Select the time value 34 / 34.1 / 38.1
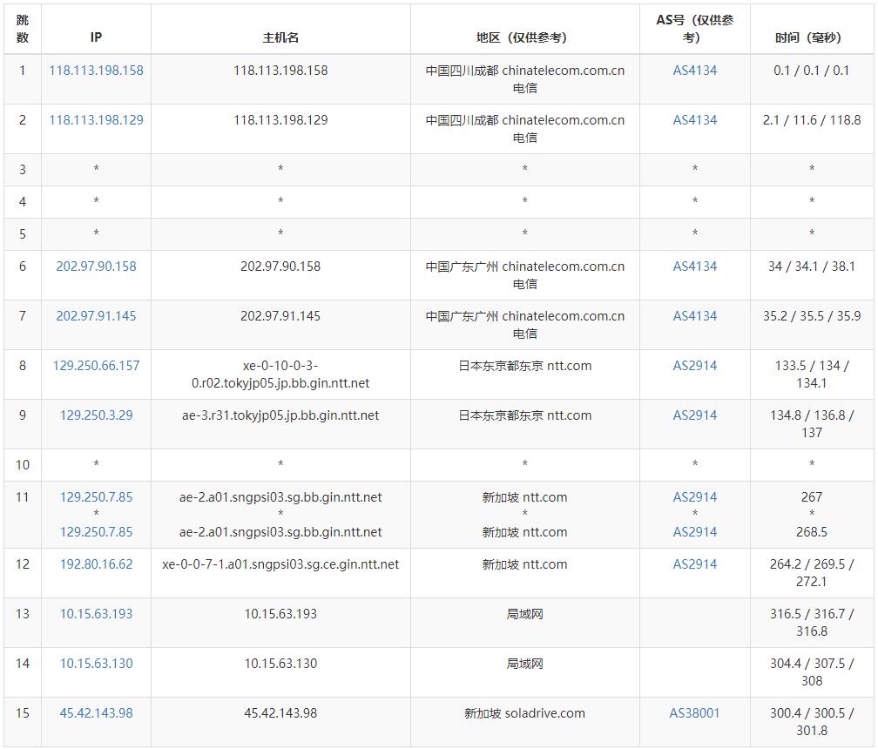This screenshot has width=878, height=749. (x=812, y=267)
